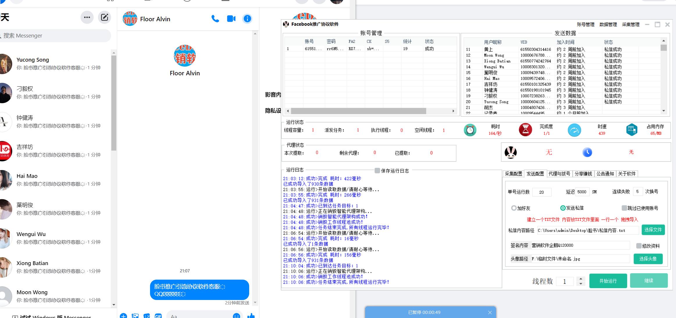676x318 pixels.
Task: Start a video call with Floor Alvin
Action: (231, 19)
